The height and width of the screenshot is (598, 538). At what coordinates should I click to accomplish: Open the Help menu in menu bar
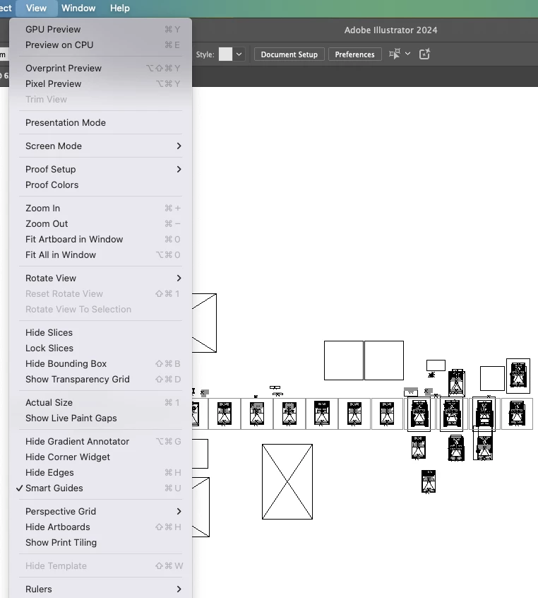click(119, 8)
